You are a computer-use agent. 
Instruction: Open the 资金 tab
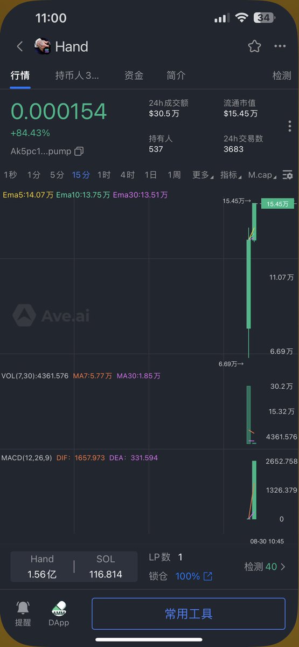coord(134,75)
